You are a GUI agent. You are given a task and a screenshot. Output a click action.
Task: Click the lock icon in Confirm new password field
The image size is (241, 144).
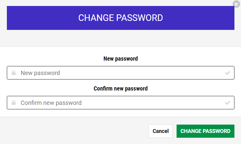14,102
